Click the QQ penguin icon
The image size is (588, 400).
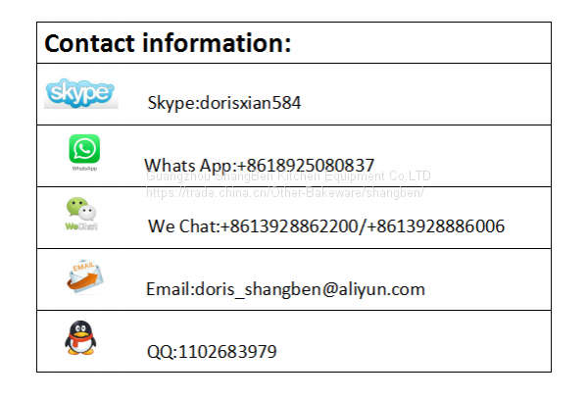(80, 338)
